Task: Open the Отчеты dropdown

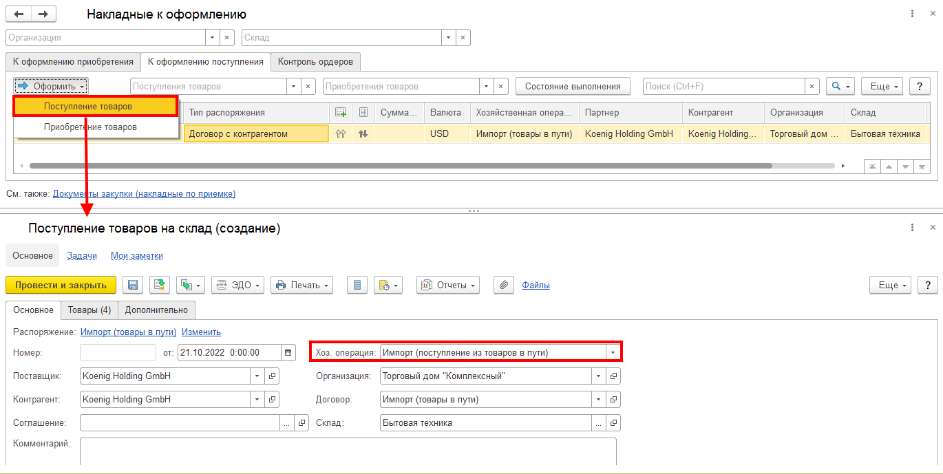Action: (x=448, y=285)
